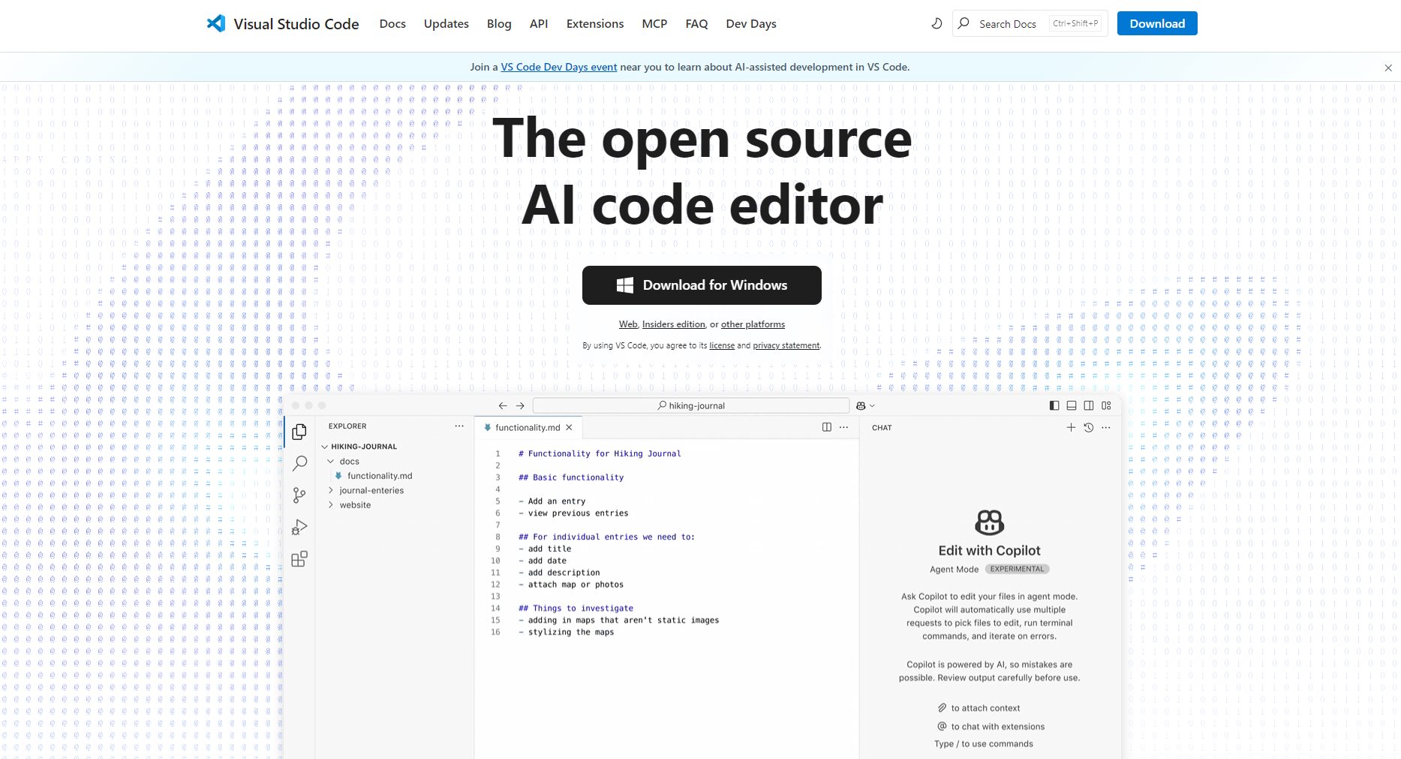Click the new chat plus icon
This screenshot has width=1401, height=759.
[1071, 427]
